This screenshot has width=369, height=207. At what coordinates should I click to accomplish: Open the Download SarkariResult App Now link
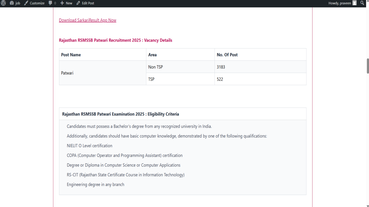(x=88, y=20)
